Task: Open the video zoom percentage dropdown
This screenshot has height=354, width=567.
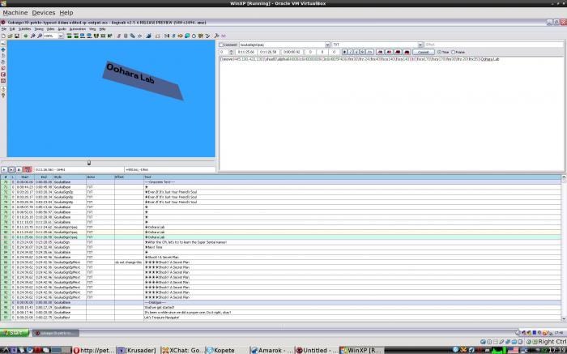Action: pos(61,36)
